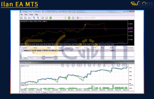The image size is (154, 99).
Task: Click the 0.00 profit value
Action: pos(112,51)
